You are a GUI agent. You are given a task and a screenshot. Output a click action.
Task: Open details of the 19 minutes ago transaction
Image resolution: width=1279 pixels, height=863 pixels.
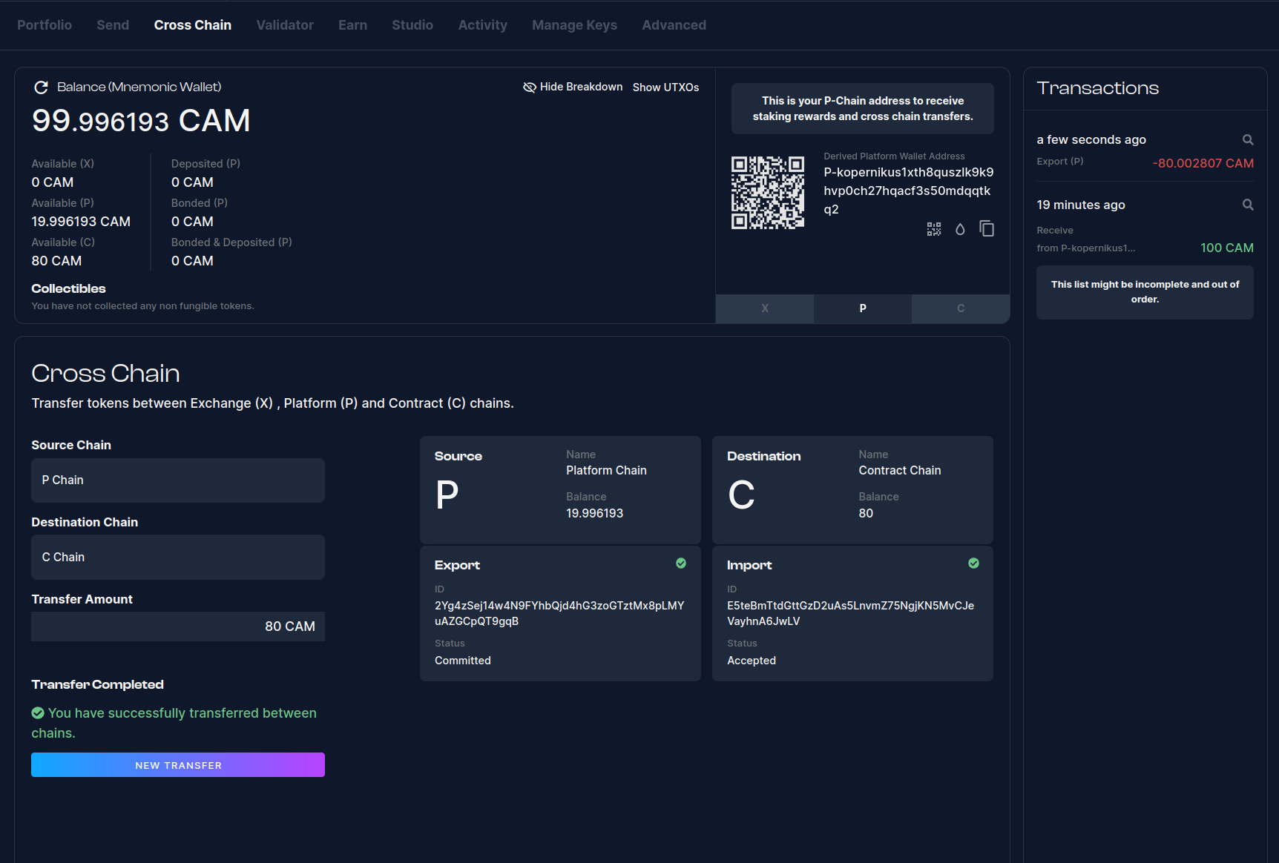tap(1248, 205)
